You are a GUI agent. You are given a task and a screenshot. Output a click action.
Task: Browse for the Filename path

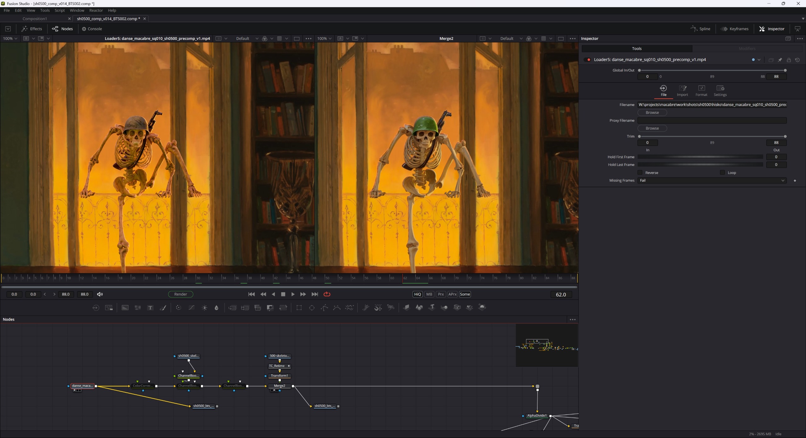(652, 113)
